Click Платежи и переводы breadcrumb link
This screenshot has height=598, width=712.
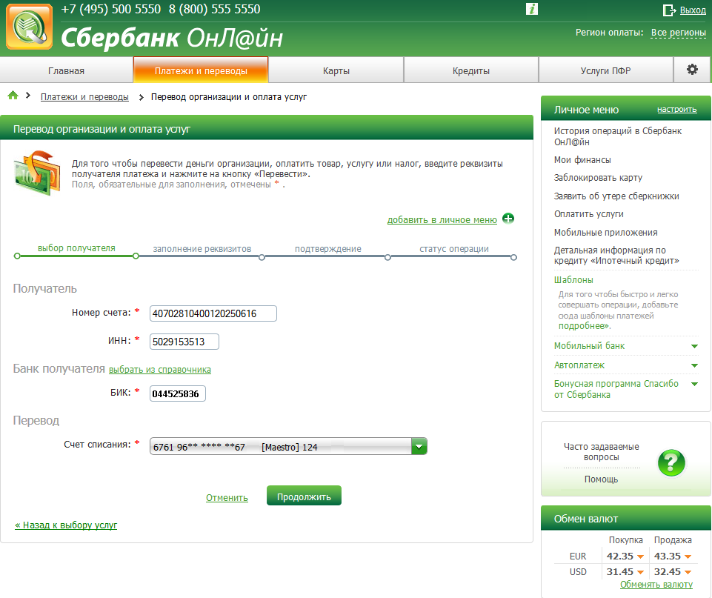pyautogui.click(x=84, y=97)
